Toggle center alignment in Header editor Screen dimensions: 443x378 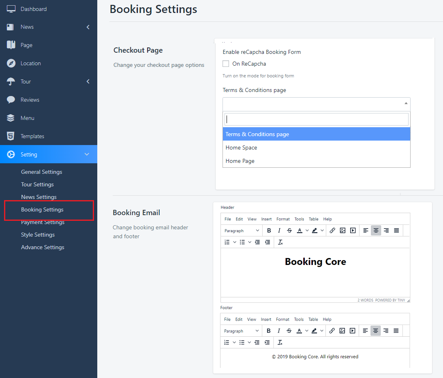click(376, 231)
